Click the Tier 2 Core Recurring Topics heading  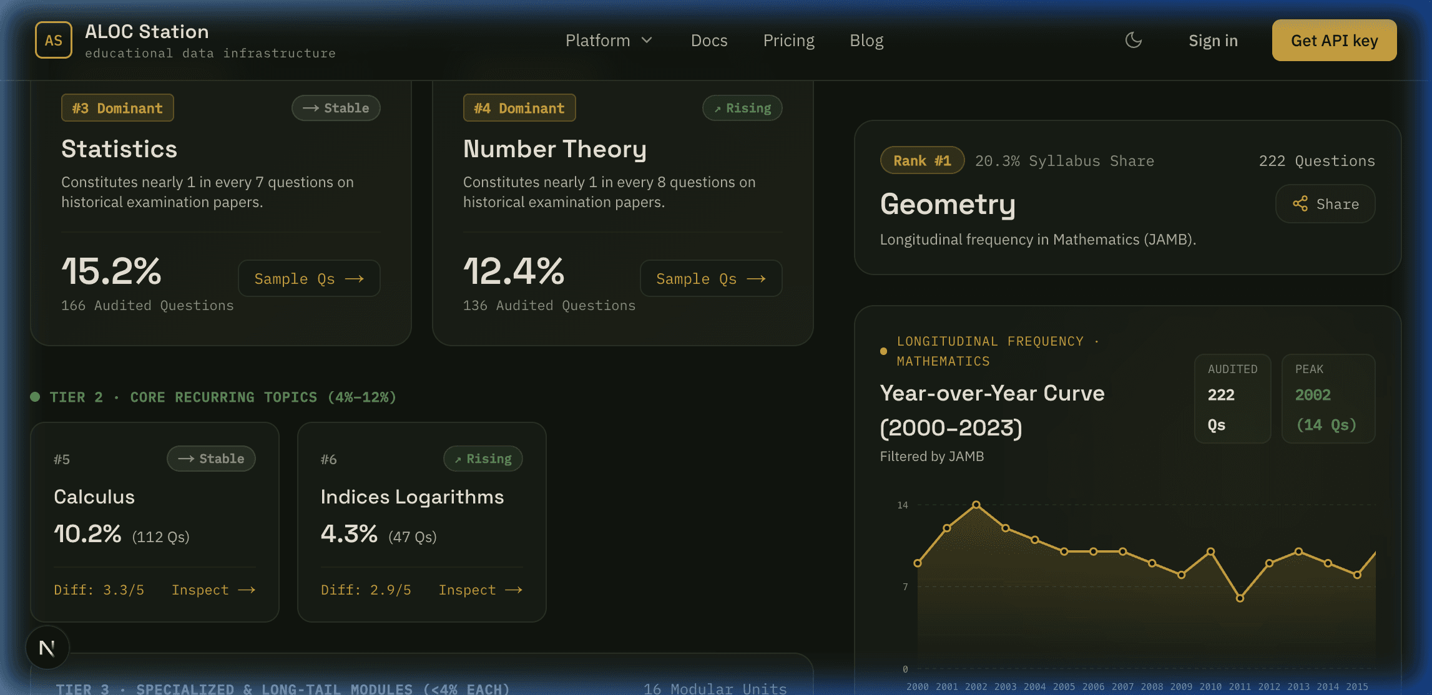(223, 397)
